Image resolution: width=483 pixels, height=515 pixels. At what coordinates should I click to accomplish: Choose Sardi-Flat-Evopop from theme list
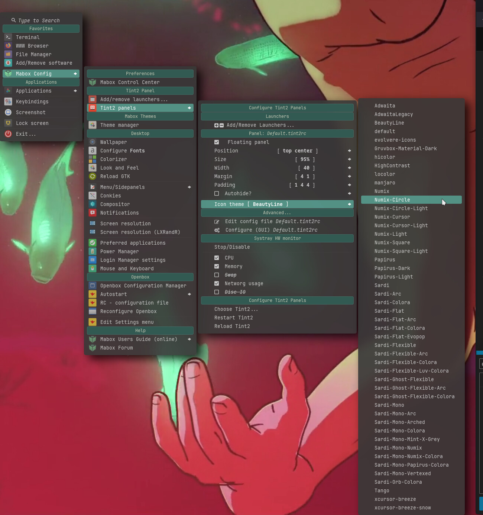[399, 337]
